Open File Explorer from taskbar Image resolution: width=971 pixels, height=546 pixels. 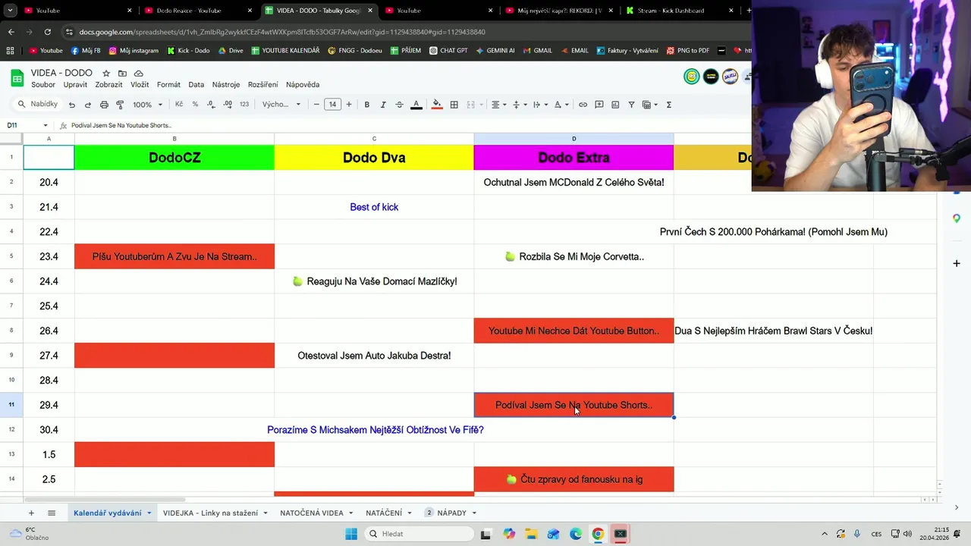(x=531, y=534)
